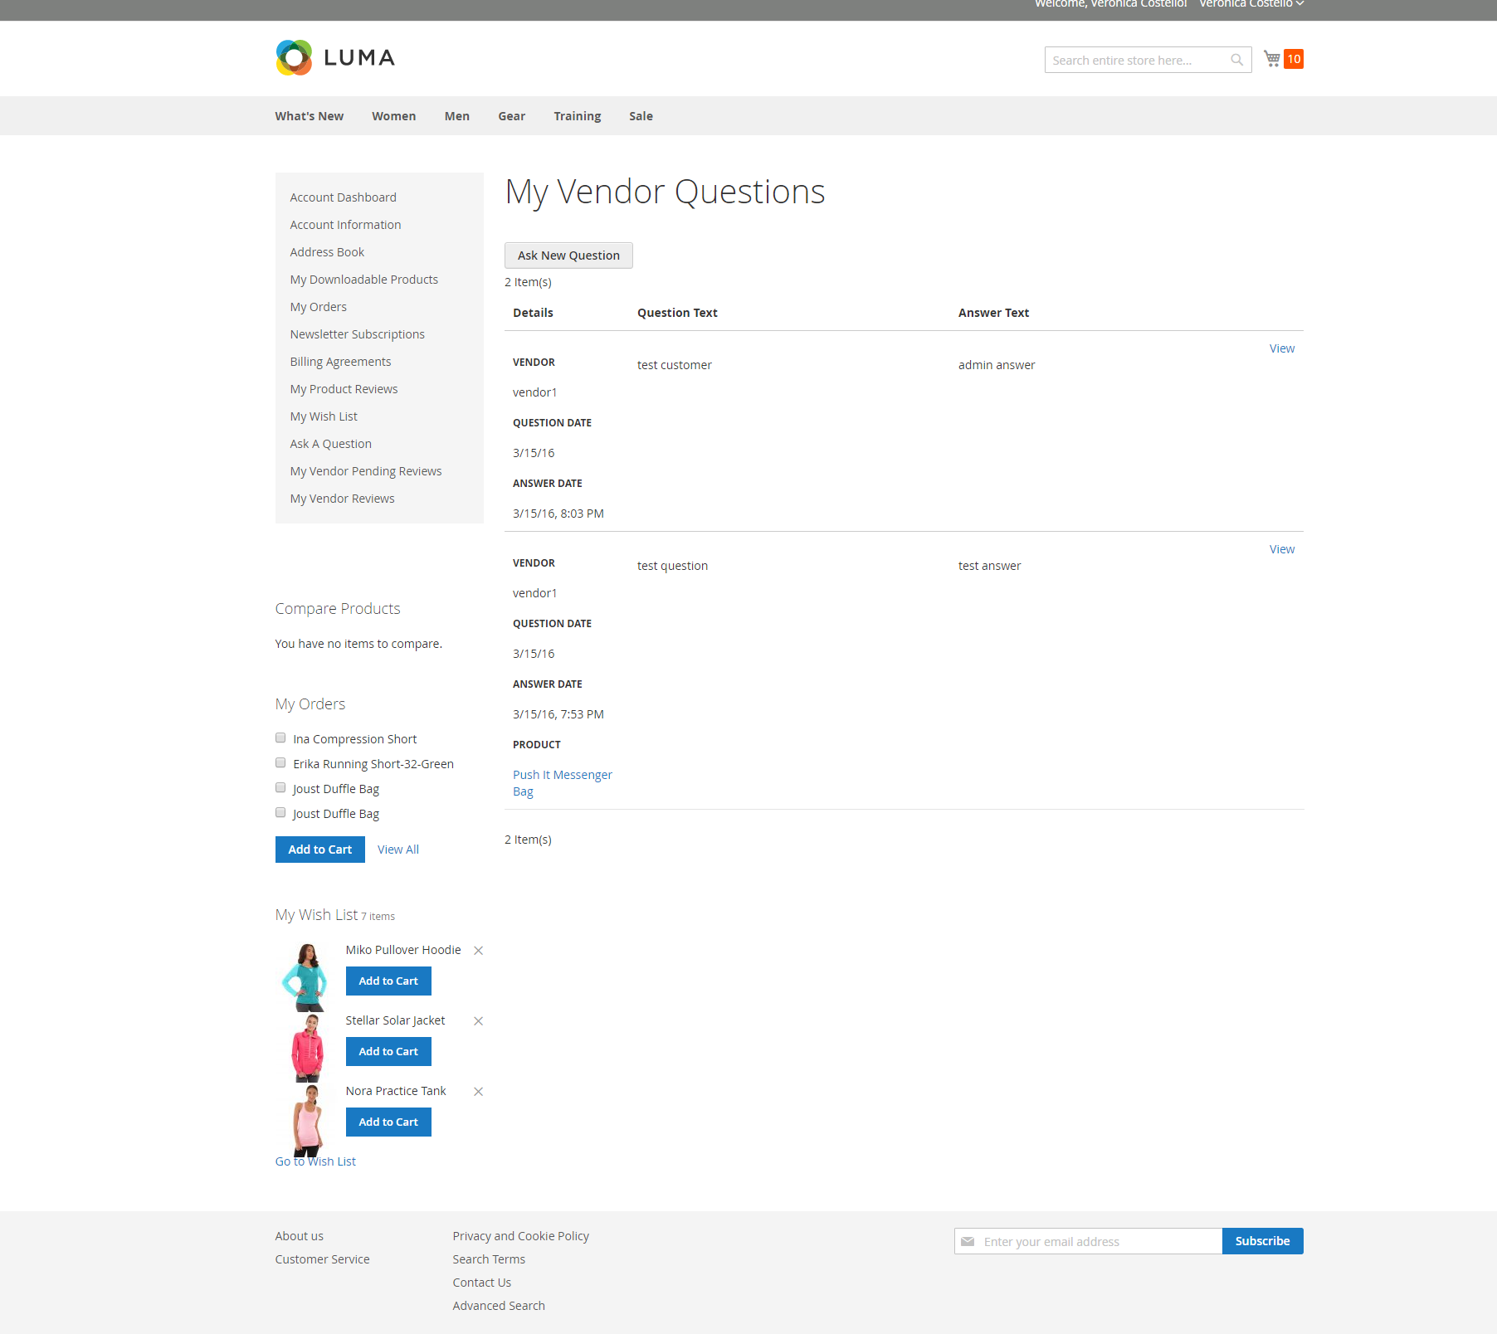This screenshot has width=1497, height=1334.
Task: Open the Search Terms footer link
Action: [x=490, y=1259]
